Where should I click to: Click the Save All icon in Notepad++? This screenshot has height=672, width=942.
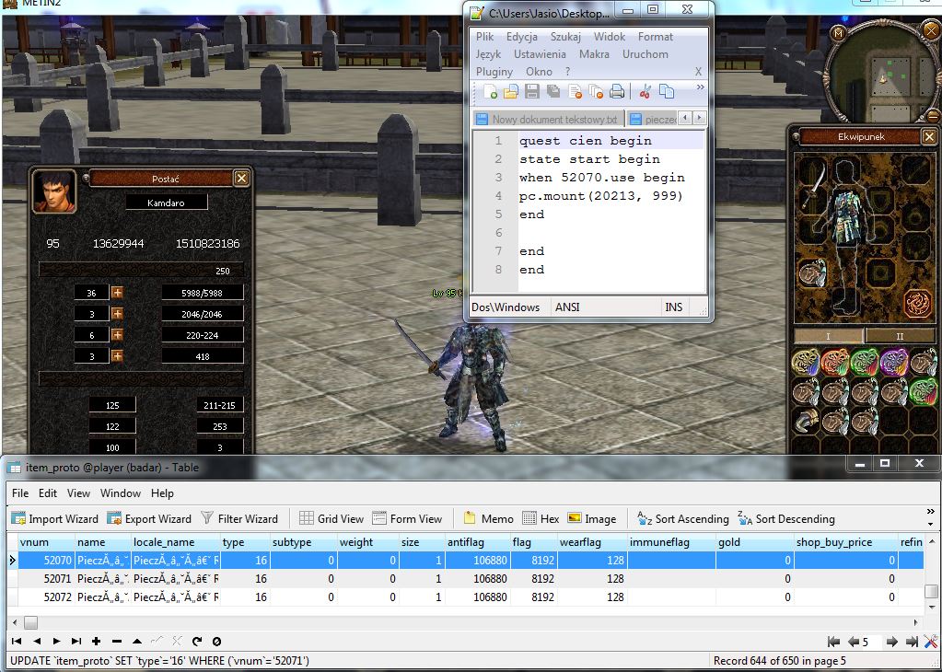coord(552,92)
